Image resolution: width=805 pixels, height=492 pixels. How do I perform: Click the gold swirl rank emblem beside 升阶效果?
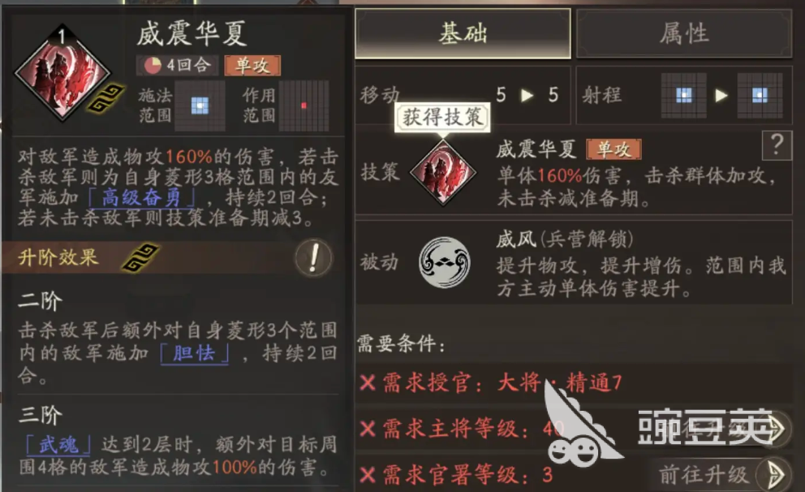(x=140, y=257)
